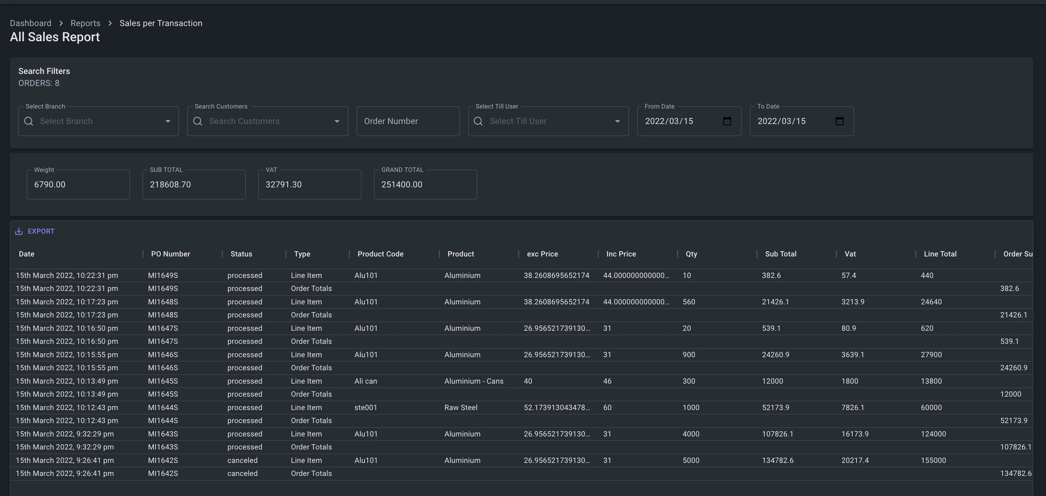The image size is (1046, 496).
Task: Expand the Select Till User dropdown arrow
Action: tap(617, 121)
